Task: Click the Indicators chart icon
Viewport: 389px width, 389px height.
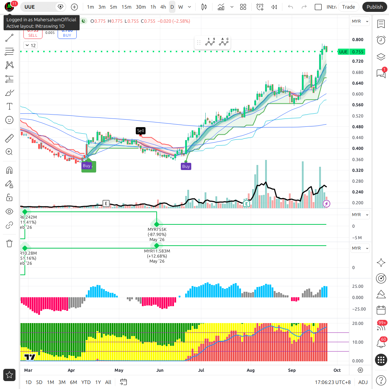Action: (221, 7)
